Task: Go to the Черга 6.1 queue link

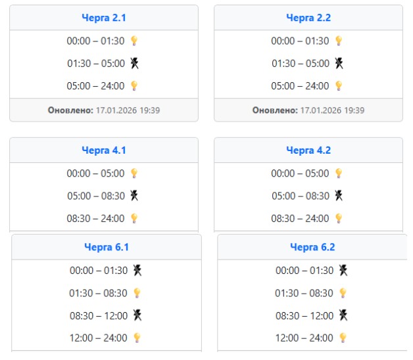Action: [107, 247]
